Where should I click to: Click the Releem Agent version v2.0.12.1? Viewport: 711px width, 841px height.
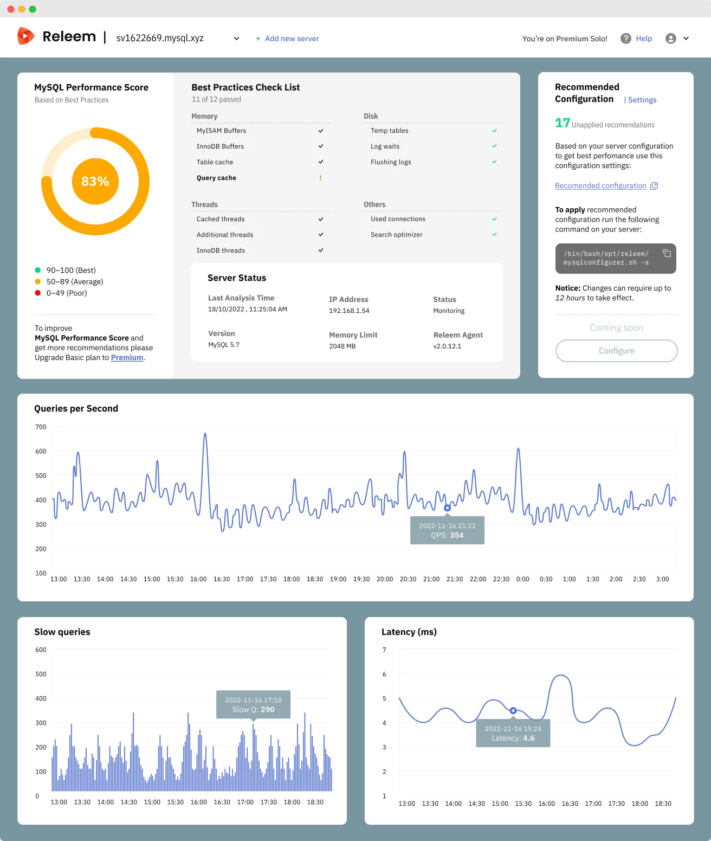tap(447, 346)
